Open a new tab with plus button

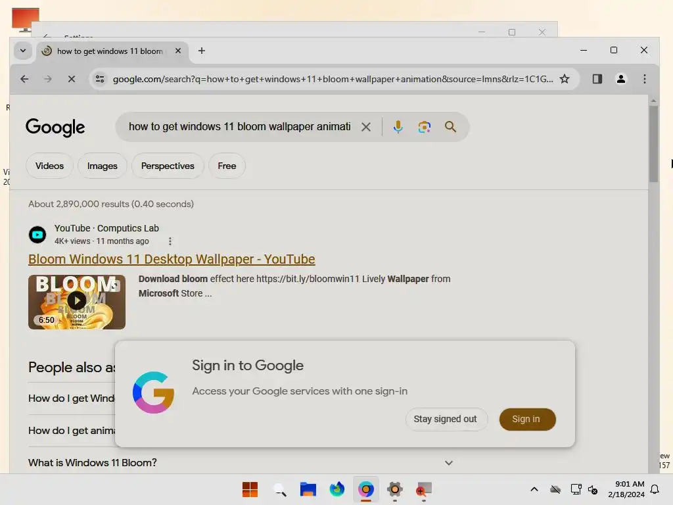(201, 51)
